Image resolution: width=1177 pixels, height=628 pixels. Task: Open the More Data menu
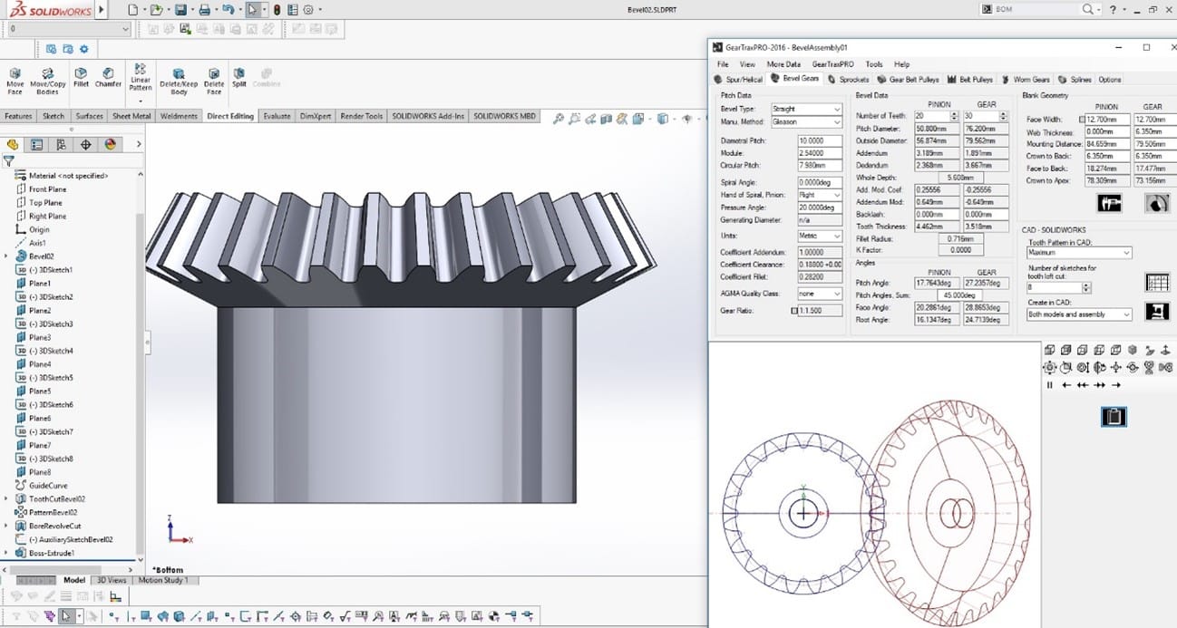tap(783, 64)
